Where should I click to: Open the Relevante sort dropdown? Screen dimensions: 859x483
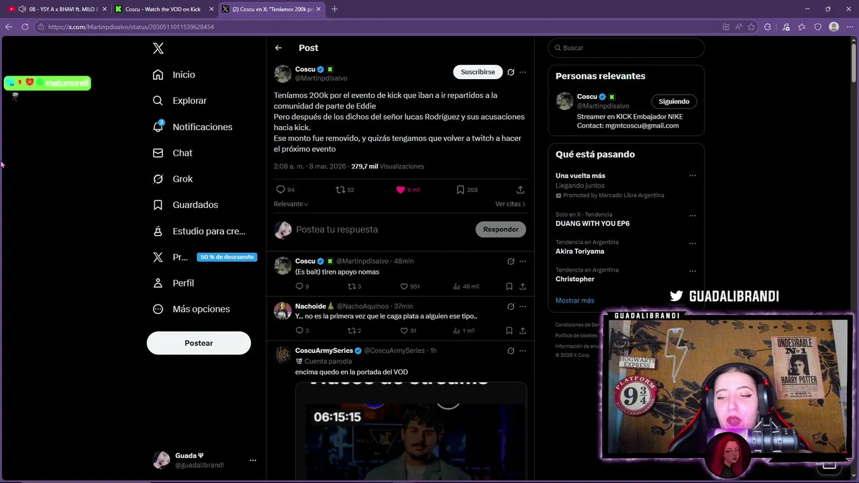(291, 204)
